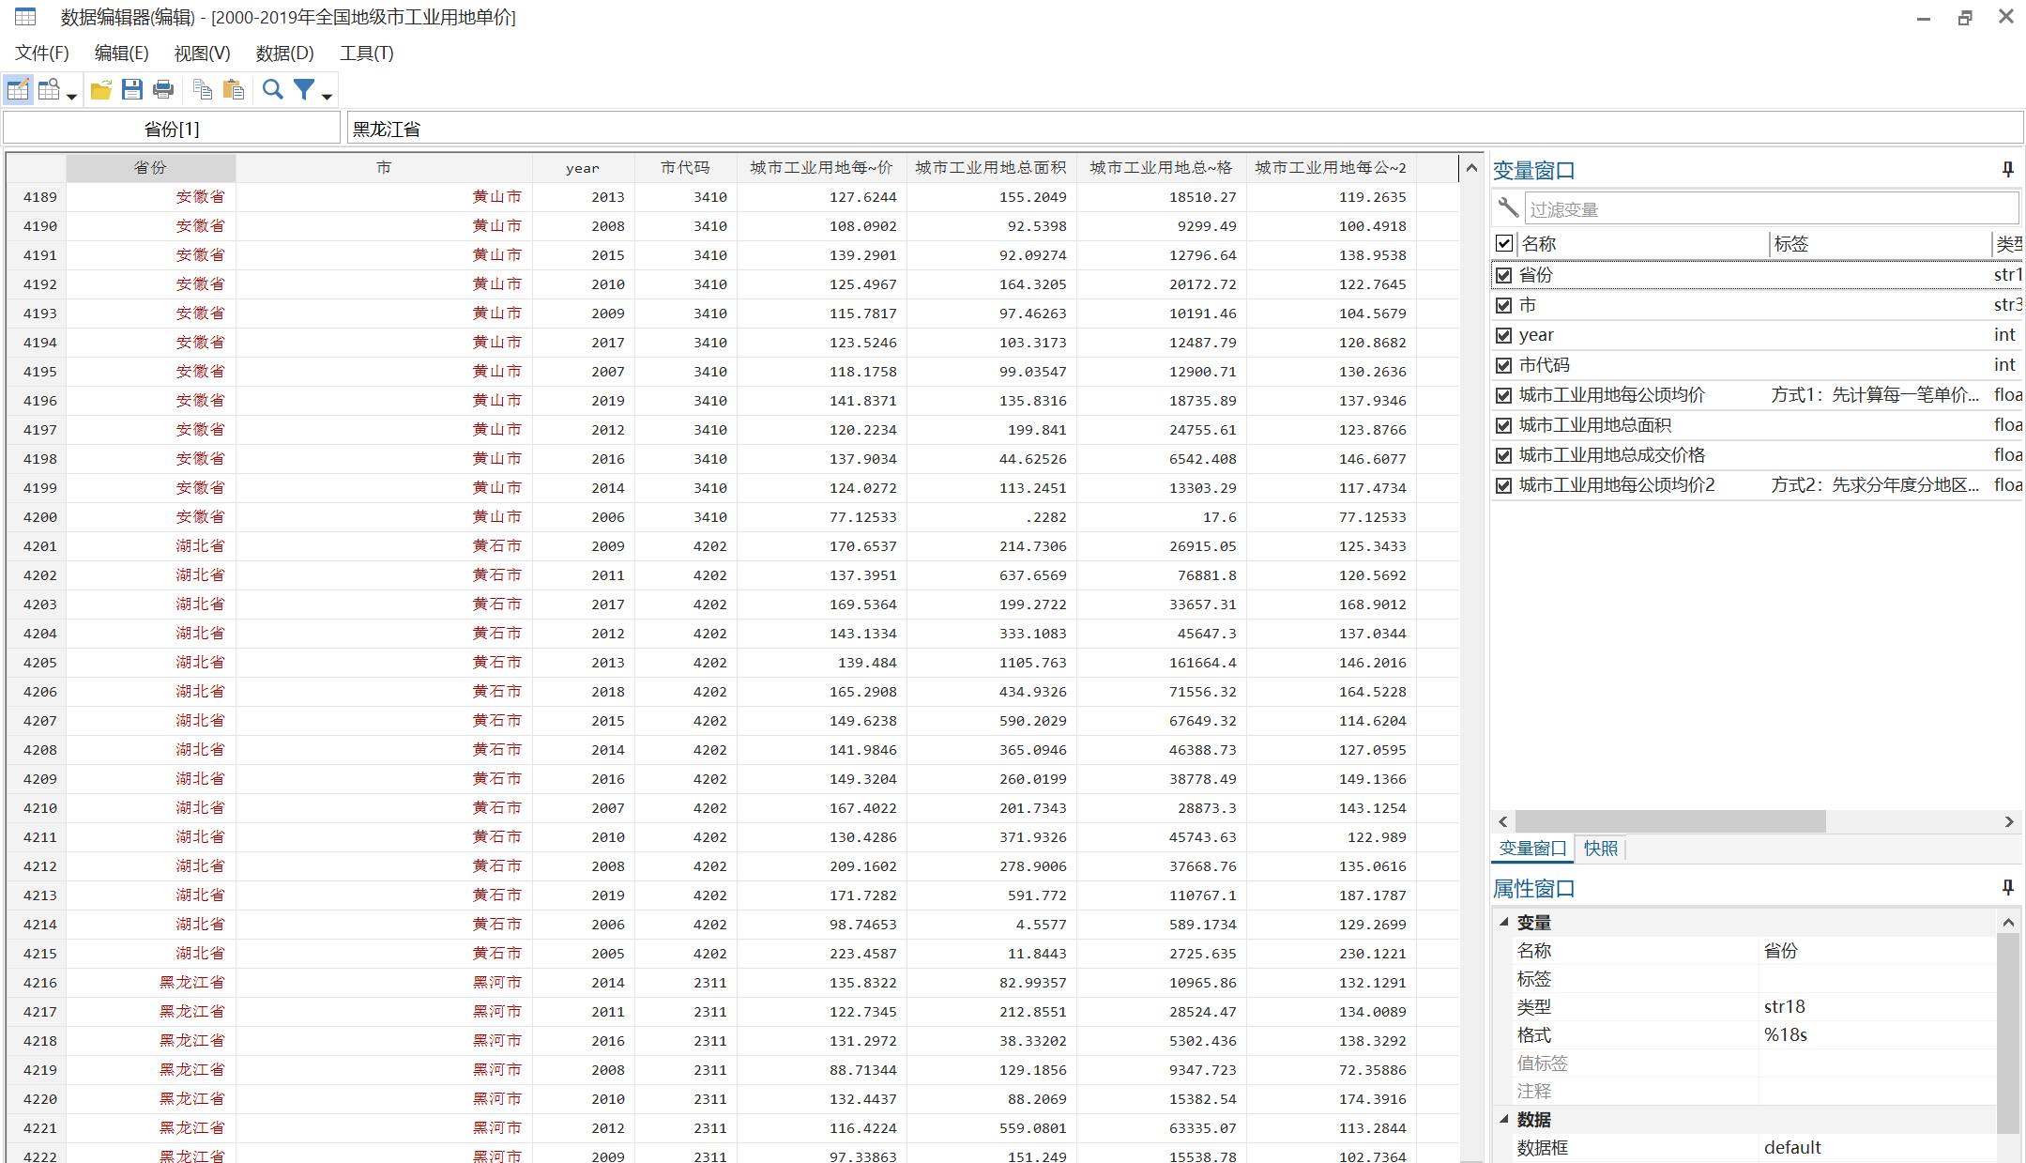Open the filter funnel dropdown arrow
Image resolution: width=2026 pixels, height=1163 pixels.
click(327, 96)
